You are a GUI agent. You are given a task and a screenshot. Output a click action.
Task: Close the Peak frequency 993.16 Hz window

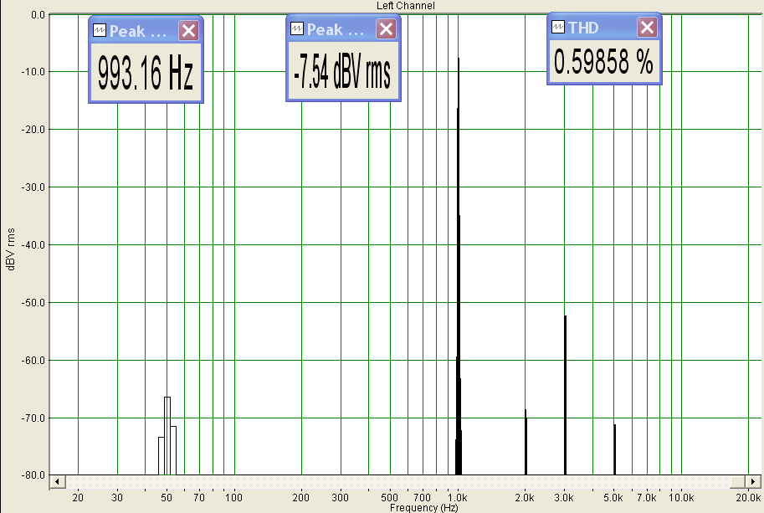[188, 31]
